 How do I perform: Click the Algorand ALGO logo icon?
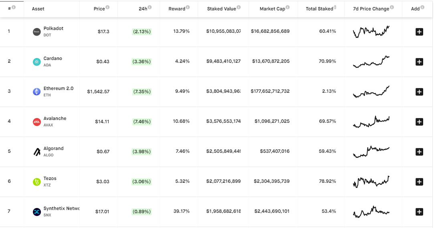coord(37,152)
